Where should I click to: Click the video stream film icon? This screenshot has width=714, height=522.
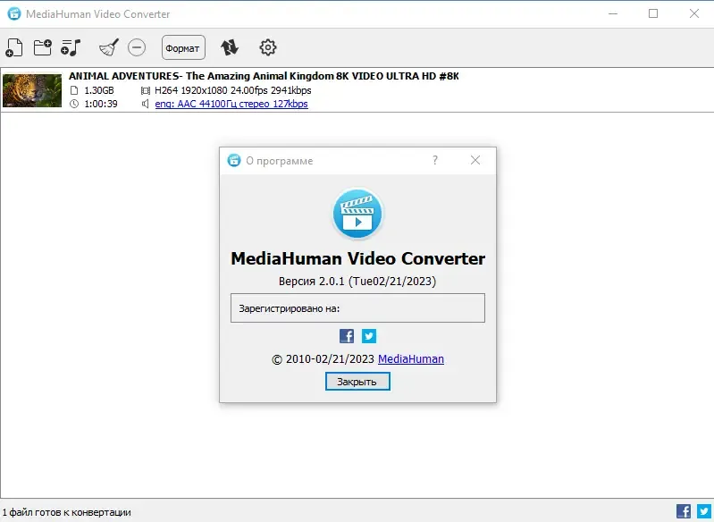[x=146, y=90]
